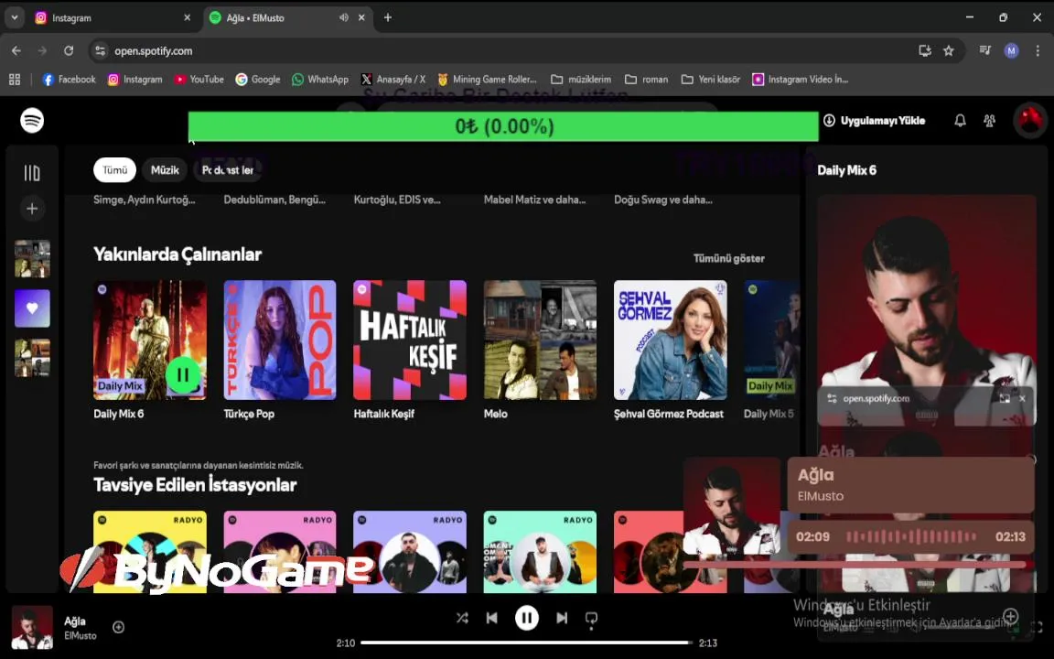Toggle the Your Library sidebar icon
Image resolution: width=1054 pixels, height=659 pixels.
(x=32, y=173)
